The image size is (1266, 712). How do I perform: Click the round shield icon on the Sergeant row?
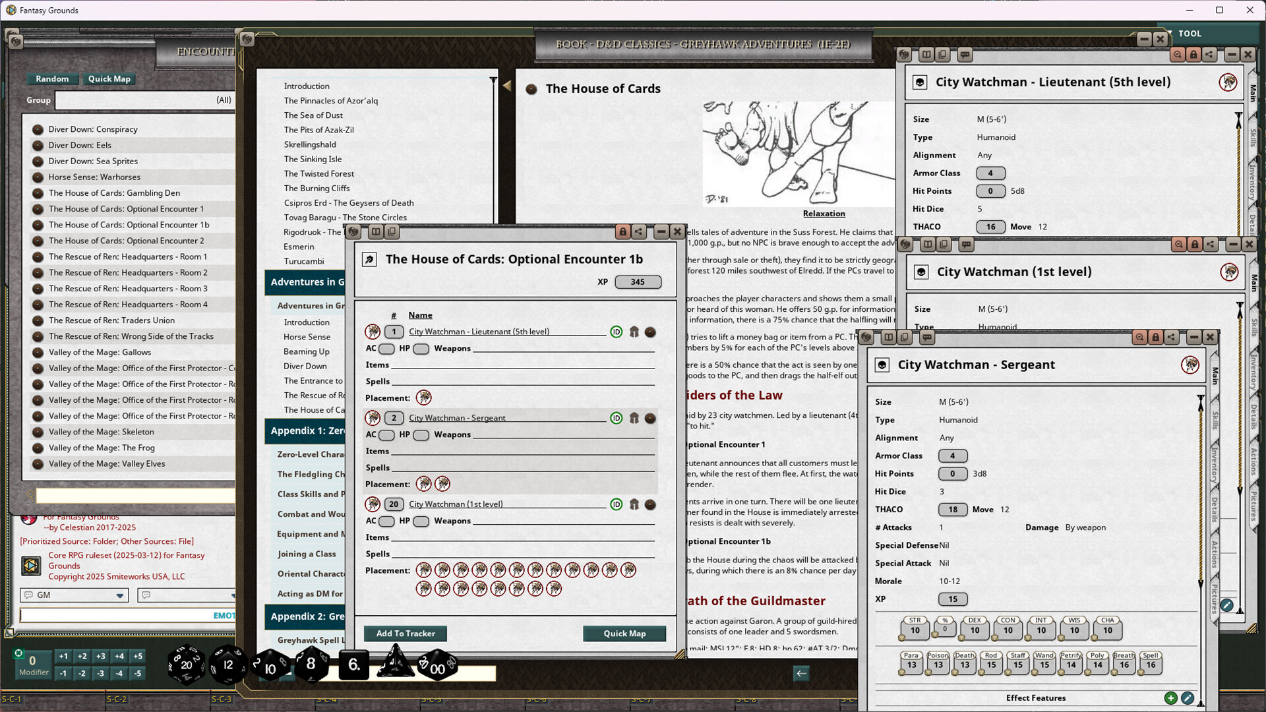651,418
